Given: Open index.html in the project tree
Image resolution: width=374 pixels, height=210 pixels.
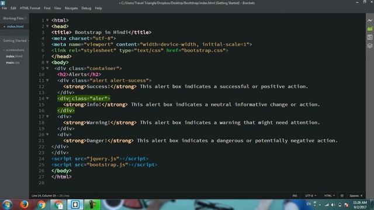Looking at the screenshot, I should [x=14, y=57].
